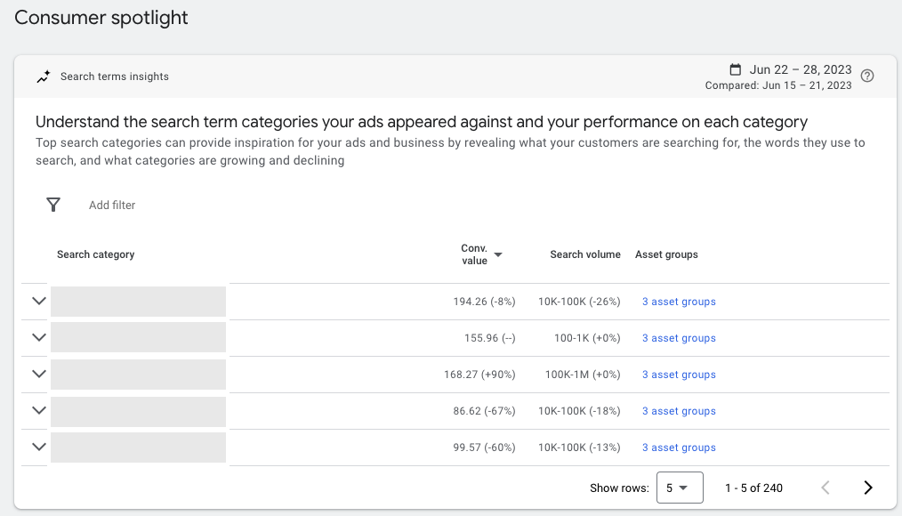Click the Search terms insights label
Image resolution: width=902 pixels, height=516 pixels.
coord(115,77)
